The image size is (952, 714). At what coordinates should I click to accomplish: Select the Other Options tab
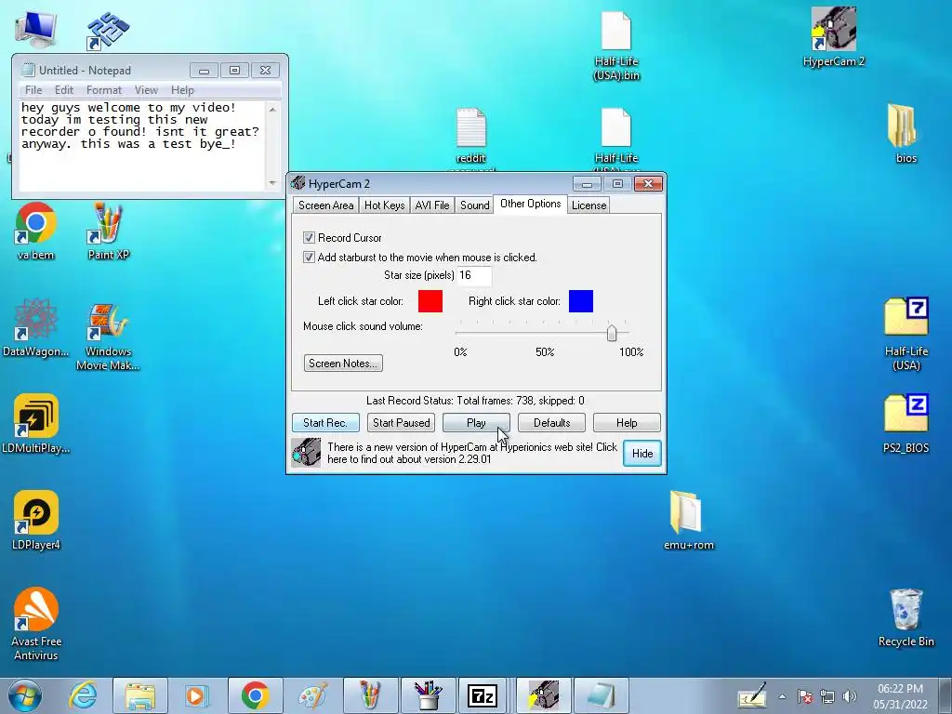(x=531, y=204)
